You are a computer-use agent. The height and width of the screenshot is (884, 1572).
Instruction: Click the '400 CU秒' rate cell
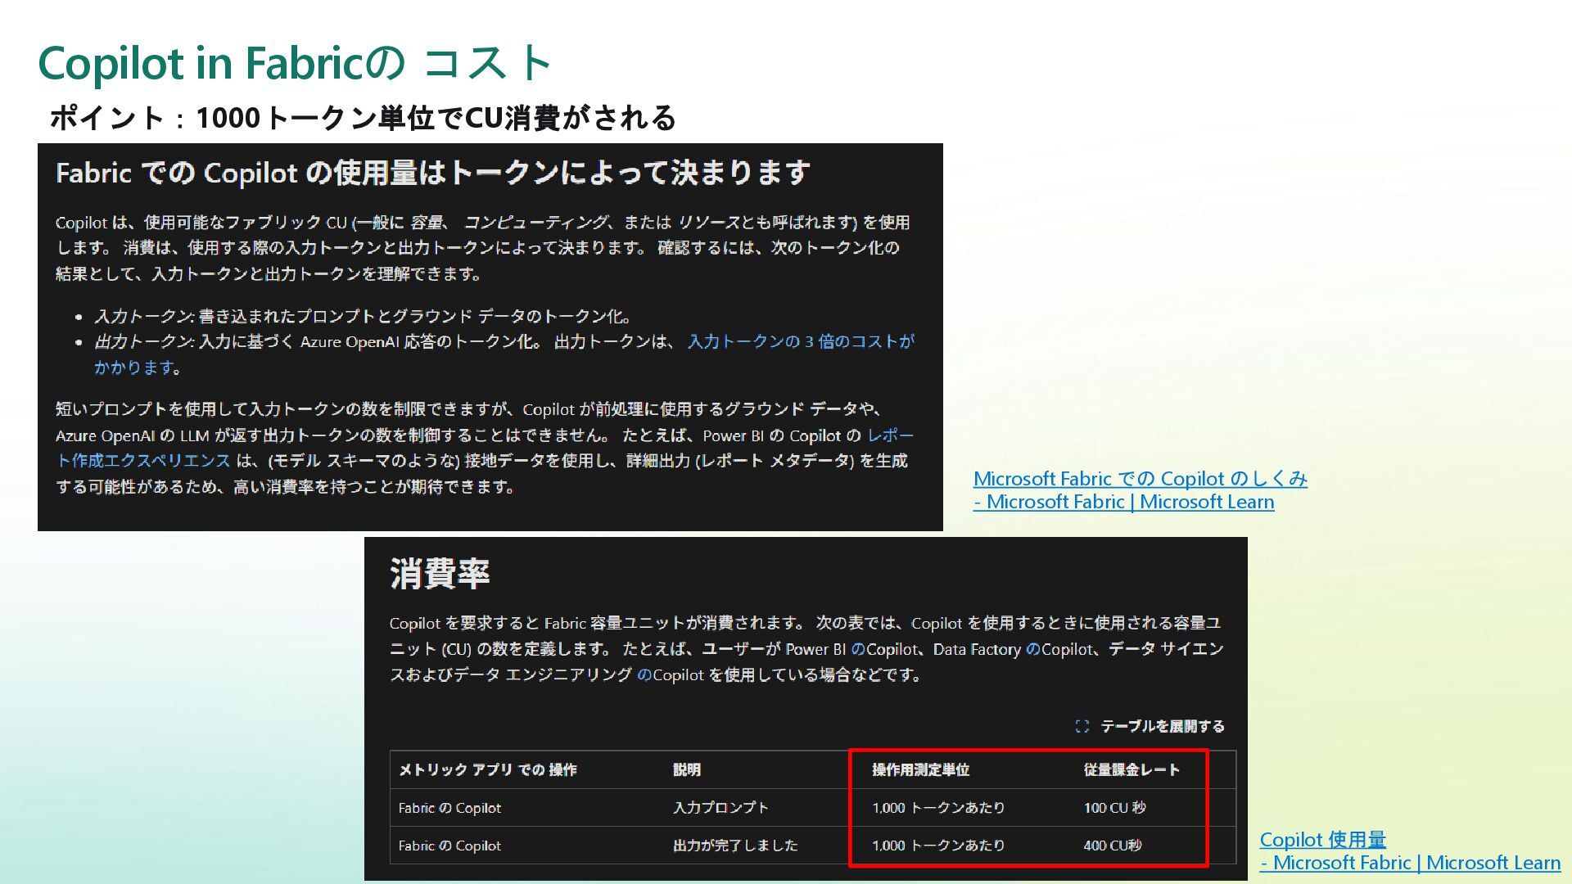tap(1112, 846)
